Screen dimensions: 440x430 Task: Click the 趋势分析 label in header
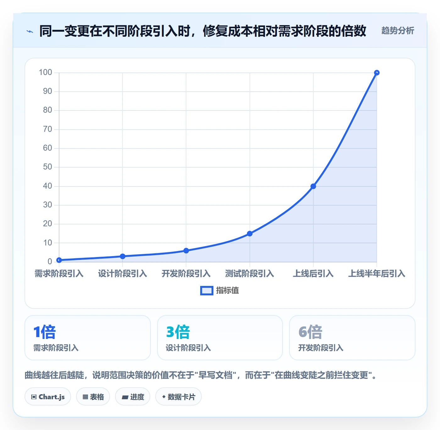(398, 31)
